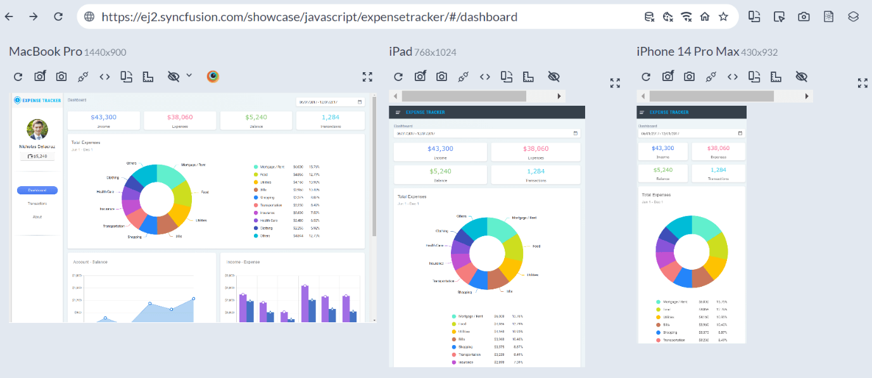Reload the MacBook Pro device view
872x378 pixels.
(18, 77)
